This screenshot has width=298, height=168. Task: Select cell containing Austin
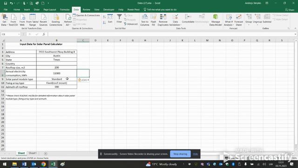click(57, 56)
